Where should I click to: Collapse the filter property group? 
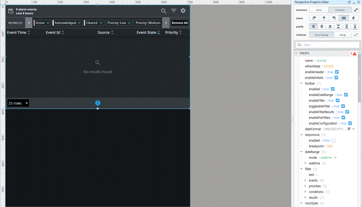pos(301,169)
